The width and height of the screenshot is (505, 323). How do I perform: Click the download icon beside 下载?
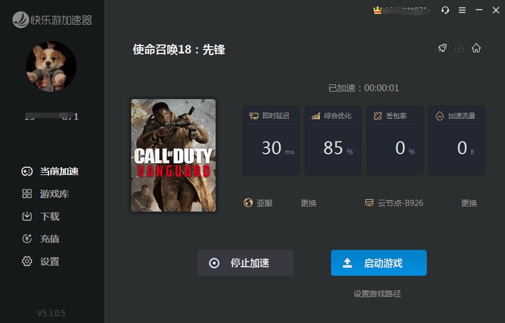pos(27,217)
